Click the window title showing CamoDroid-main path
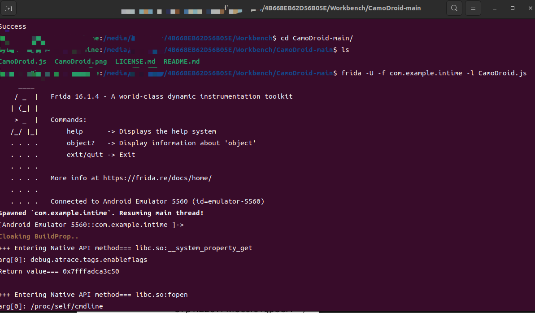 click(x=341, y=8)
